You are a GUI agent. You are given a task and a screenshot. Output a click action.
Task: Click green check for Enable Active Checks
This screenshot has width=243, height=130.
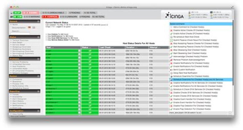tap(171, 34)
